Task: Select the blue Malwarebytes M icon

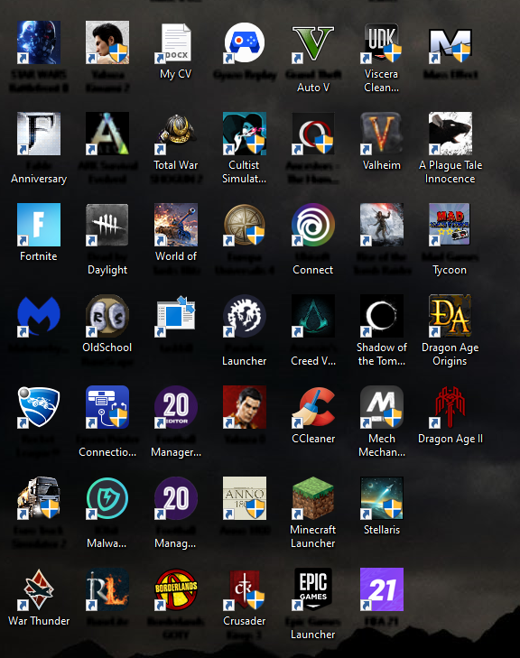Action: click(39, 316)
